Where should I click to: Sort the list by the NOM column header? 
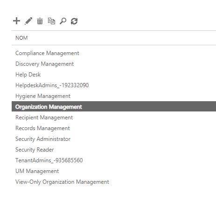click(21, 38)
